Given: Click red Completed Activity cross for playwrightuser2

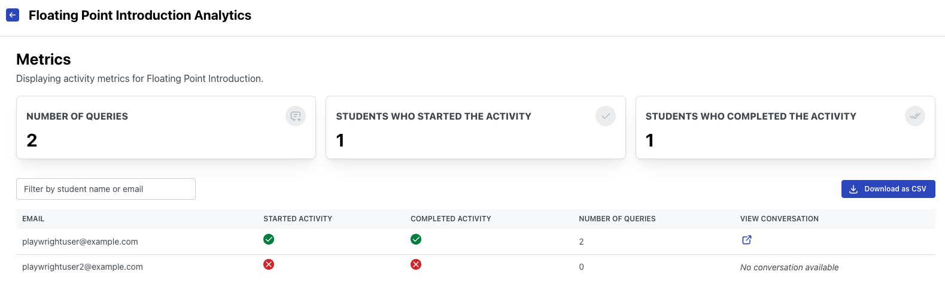Looking at the screenshot, I should (x=416, y=264).
